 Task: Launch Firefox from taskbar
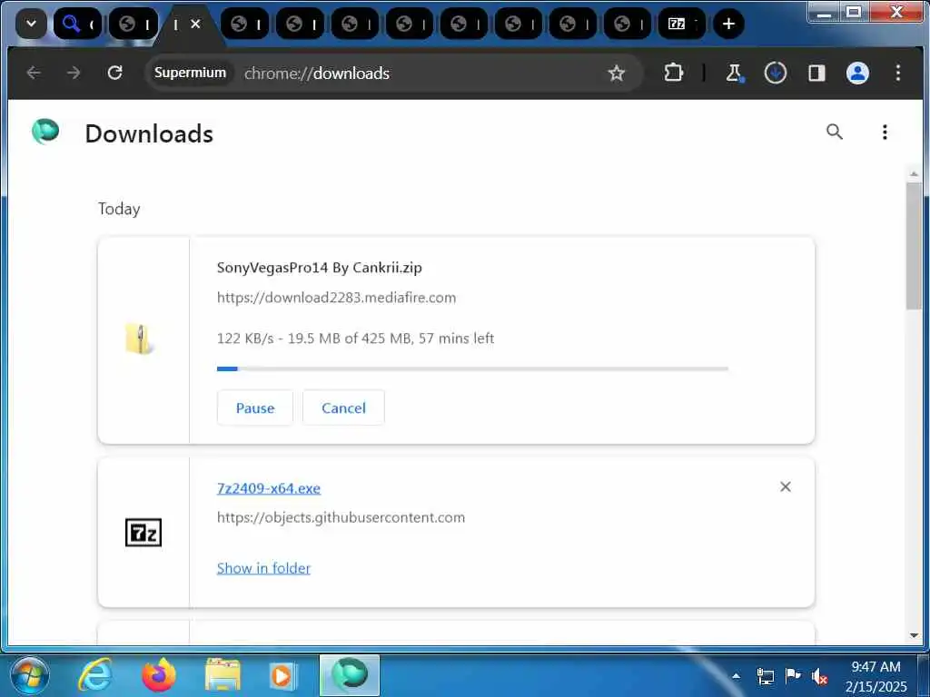(159, 675)
